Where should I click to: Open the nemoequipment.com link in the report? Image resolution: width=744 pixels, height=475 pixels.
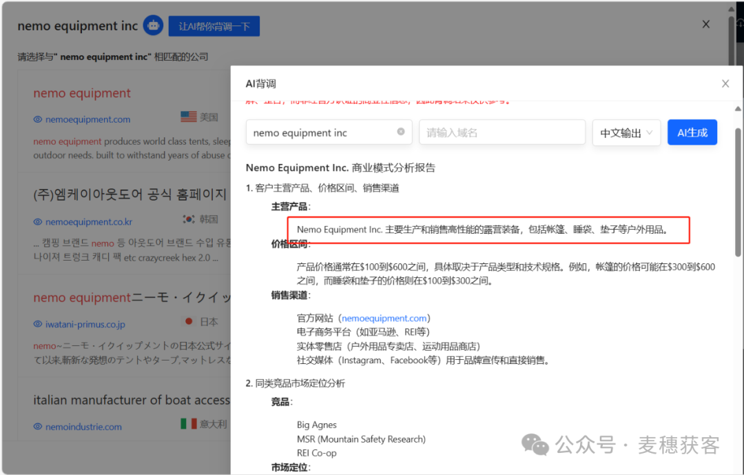pos(384,319)
